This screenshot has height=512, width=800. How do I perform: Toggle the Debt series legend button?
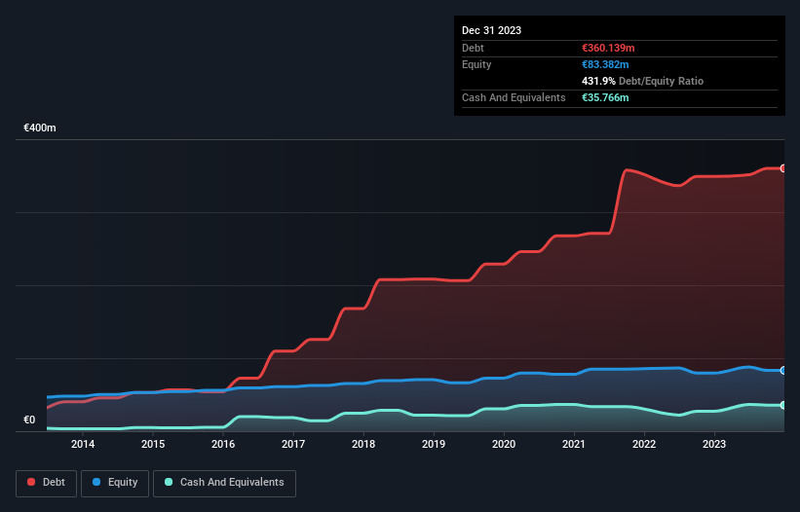pos(47,483)
